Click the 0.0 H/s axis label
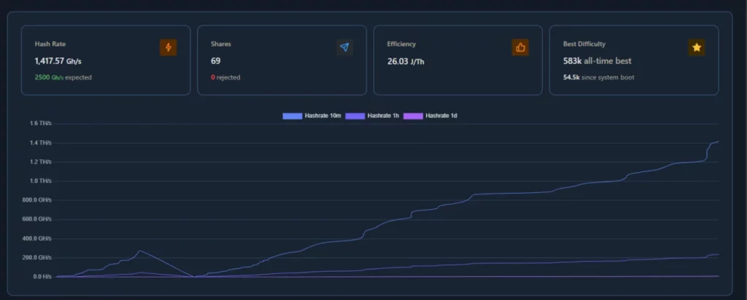Viewport: 747px width, 300px height. click(42, 277)
